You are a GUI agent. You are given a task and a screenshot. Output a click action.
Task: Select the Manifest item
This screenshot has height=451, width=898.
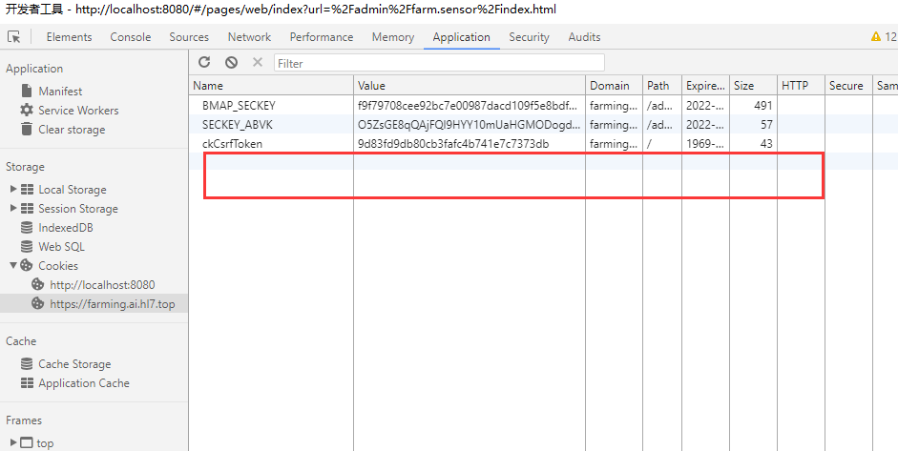coord(60,92)
